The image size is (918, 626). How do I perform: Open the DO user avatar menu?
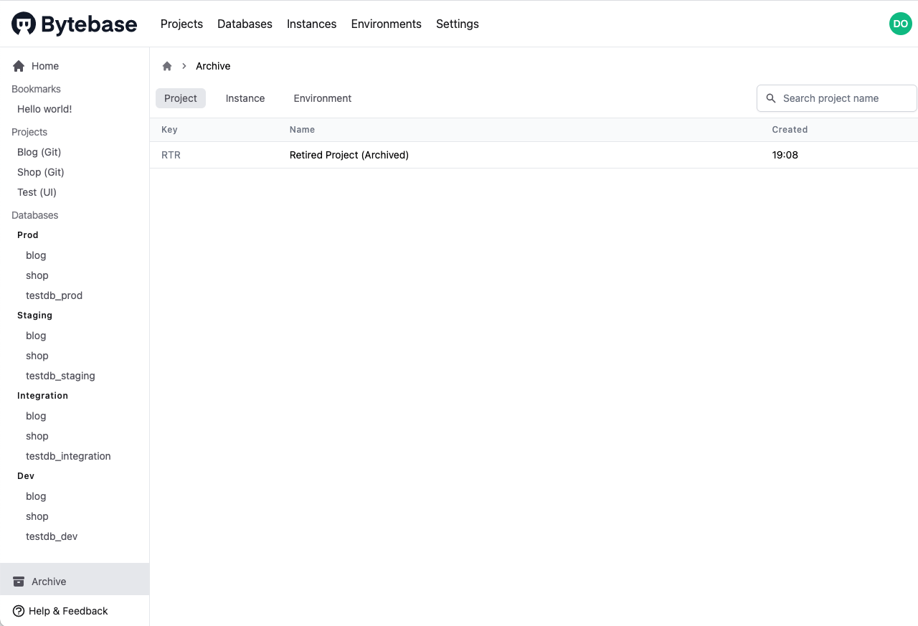click(x=900, y=24)
